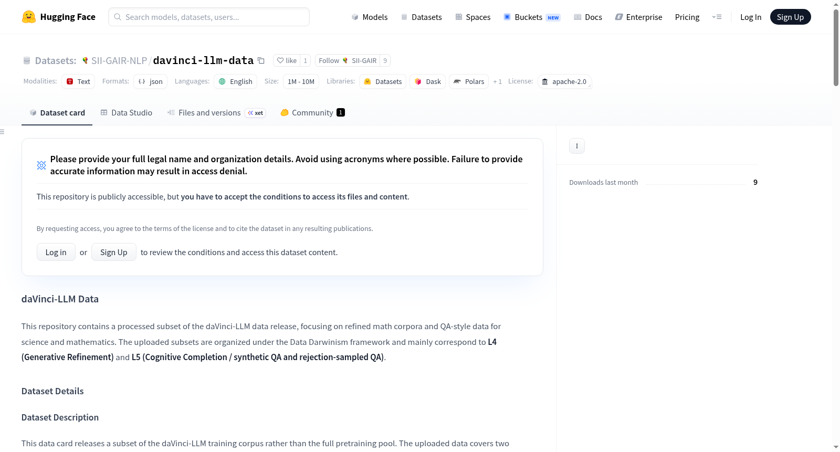Click the page vertical scrollbar

[836, 47]
